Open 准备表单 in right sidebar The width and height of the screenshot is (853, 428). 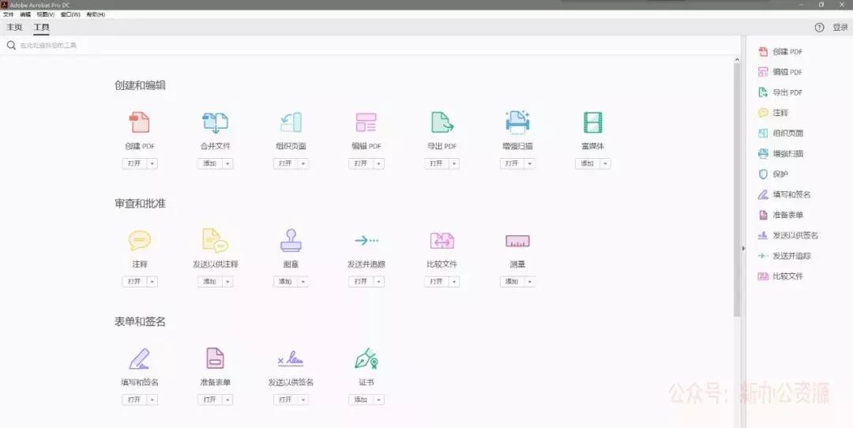[x=780, y=215]
